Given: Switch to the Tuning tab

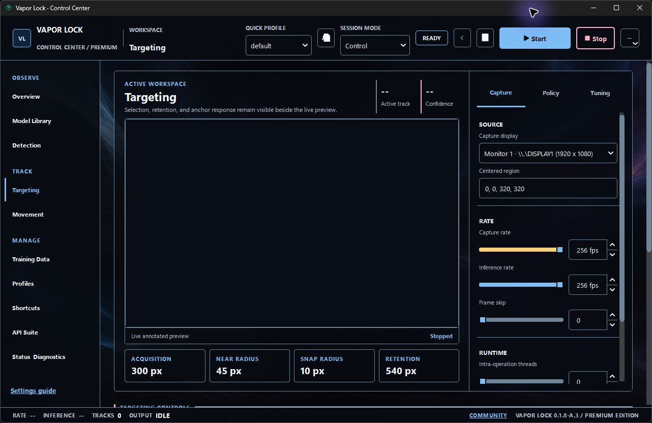Looking at the screenshot, I should 600,93.
